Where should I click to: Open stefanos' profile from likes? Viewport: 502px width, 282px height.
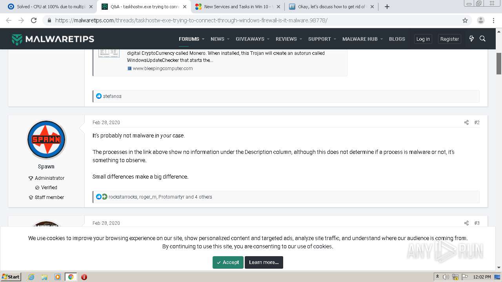pyautogui.click(x=112, y=96)
